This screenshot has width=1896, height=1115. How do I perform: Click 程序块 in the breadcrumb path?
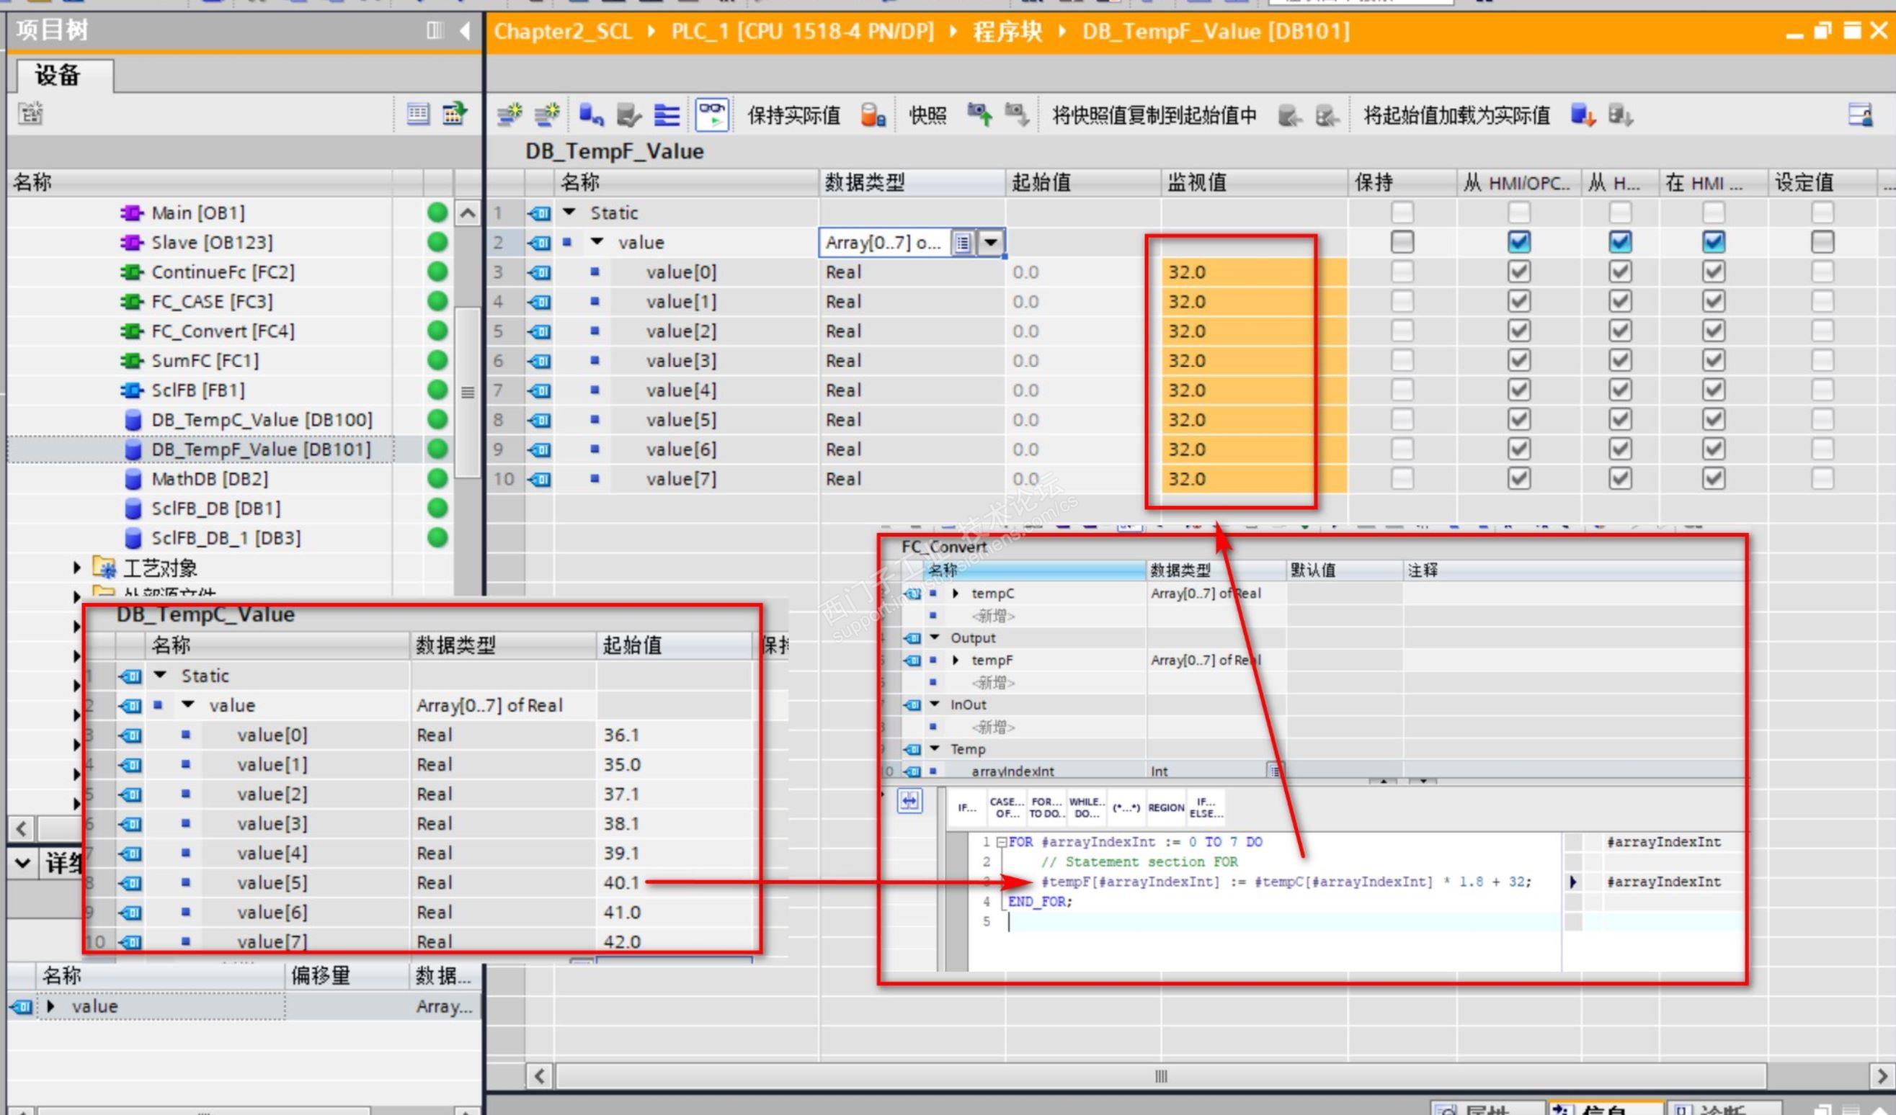pyautogui.click(x=1007, y=32)
